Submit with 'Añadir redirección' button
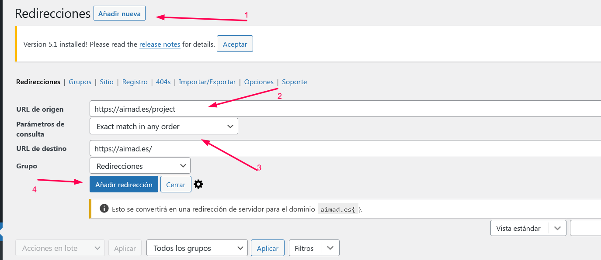Screen dimensions: 601x260 pyautogui.click(x=124, y=184)
